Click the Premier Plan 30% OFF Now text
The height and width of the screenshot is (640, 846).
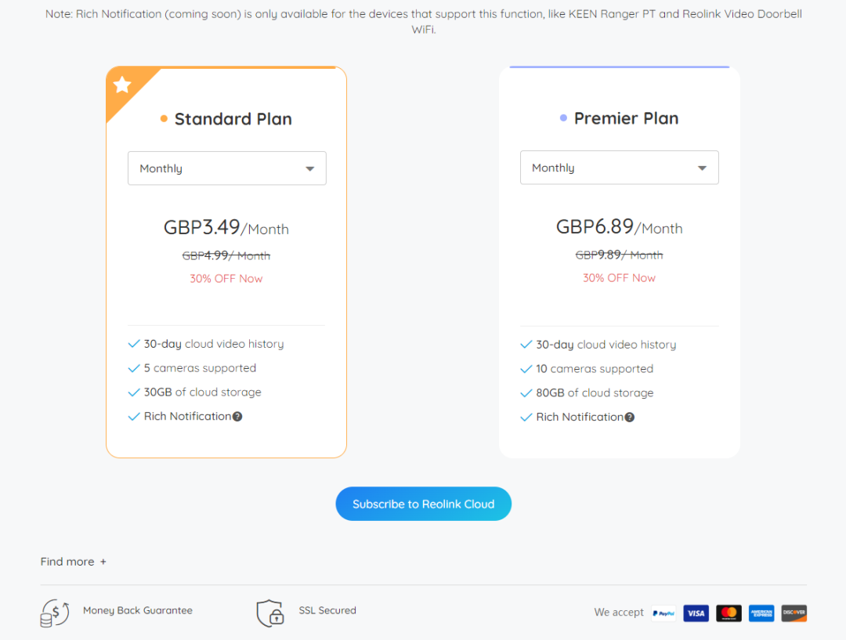click(x=619, y=278)
